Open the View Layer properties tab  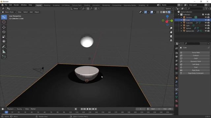pyautogui.click(x=177, y=61)
